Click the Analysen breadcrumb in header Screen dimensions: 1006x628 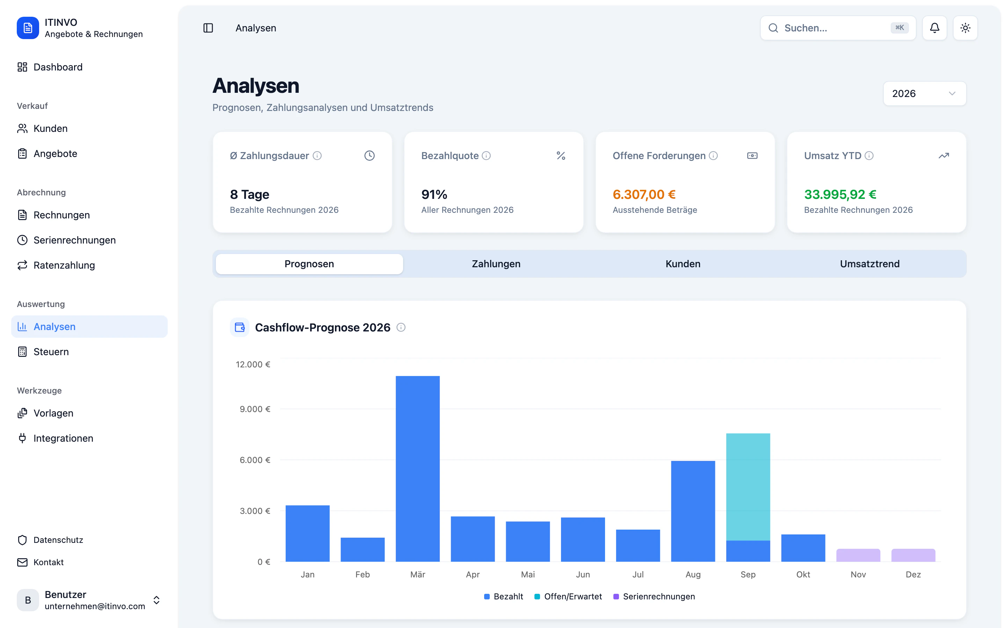point(256,28)
